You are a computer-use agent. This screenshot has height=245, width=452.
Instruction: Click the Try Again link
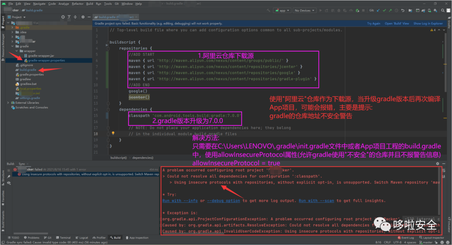click(x=374, y=23)
